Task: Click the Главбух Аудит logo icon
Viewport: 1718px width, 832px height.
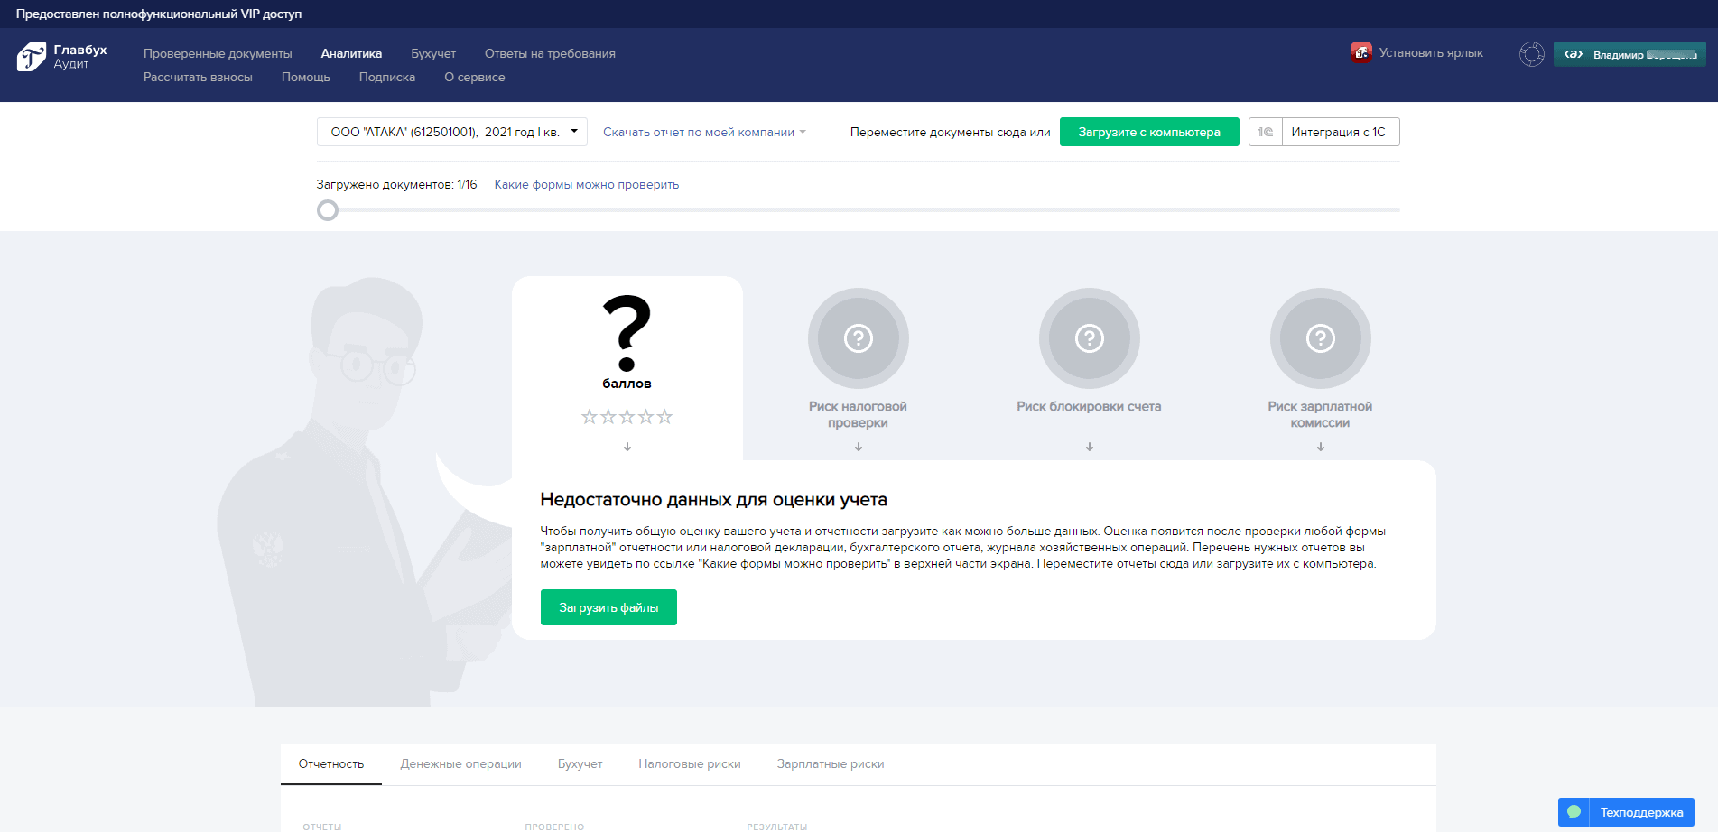Action: tap(32, 56)
